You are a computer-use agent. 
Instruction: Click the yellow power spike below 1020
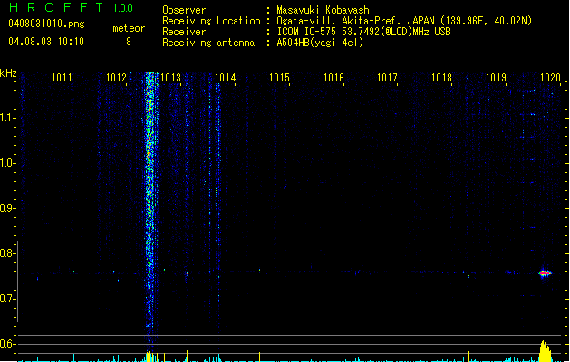tap(545, 351)
